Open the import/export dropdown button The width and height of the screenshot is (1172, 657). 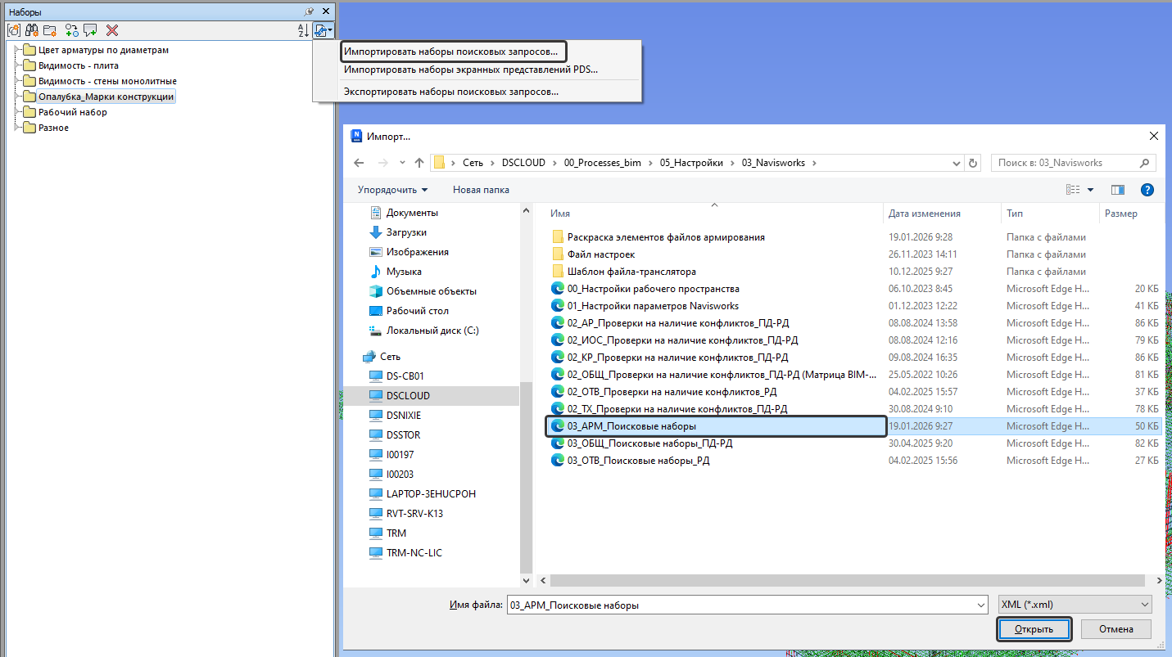point(323,30)
